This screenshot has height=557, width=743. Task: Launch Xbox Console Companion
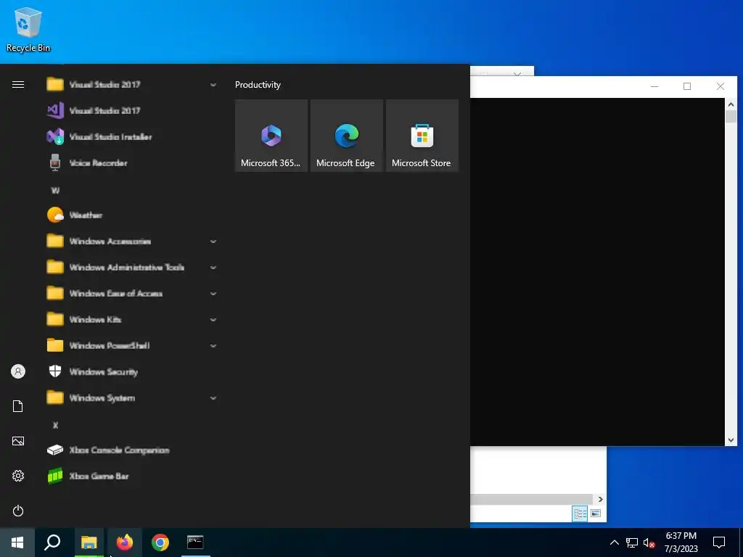point(132,450)
